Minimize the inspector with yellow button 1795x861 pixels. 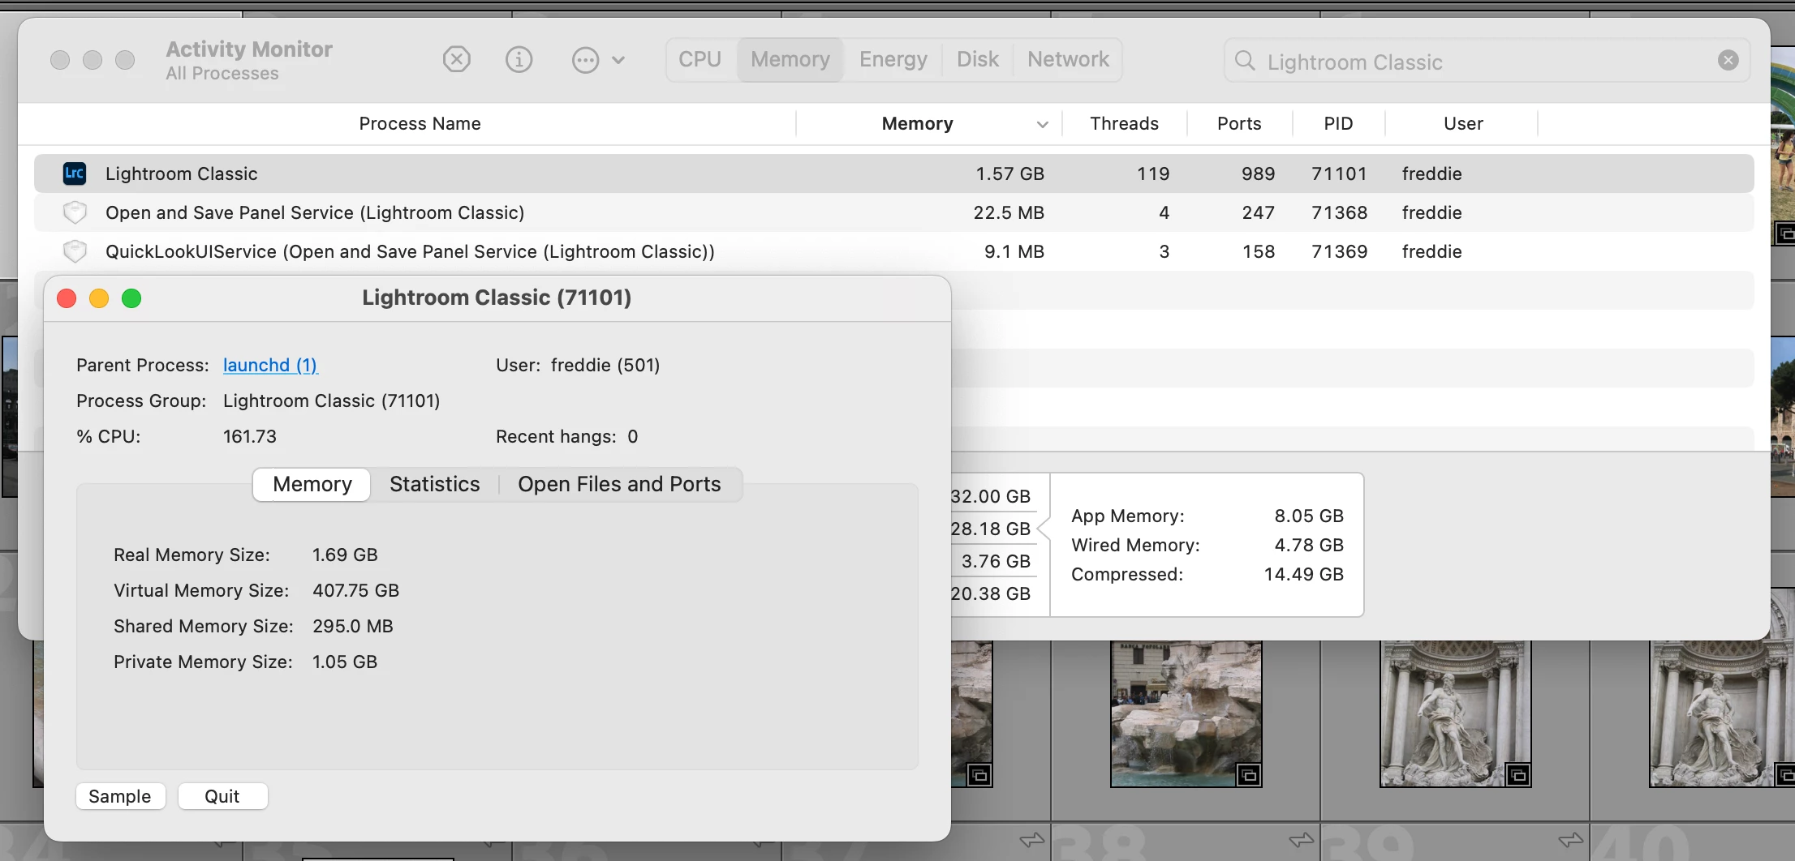point(99,298)
